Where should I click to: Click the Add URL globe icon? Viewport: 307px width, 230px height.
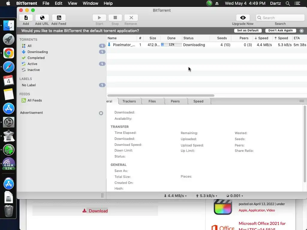42,18
